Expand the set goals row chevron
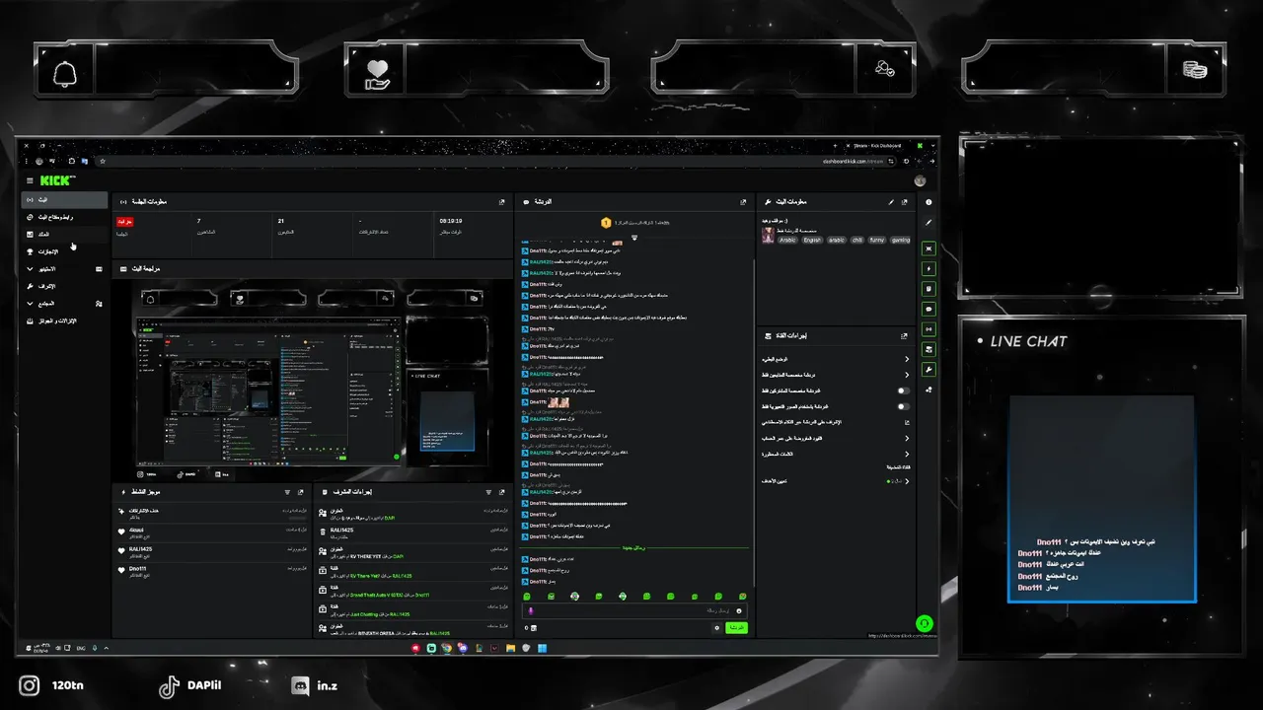The width and height of the screenshot is (1263, 710). (x=907, y=481)
